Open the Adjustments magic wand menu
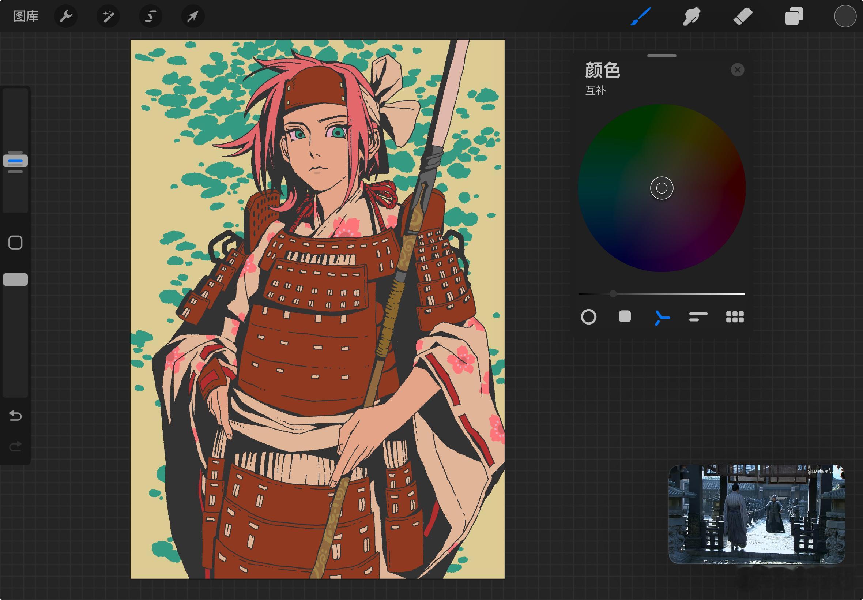This screenshot has width=863, height=600. point(108,16)
